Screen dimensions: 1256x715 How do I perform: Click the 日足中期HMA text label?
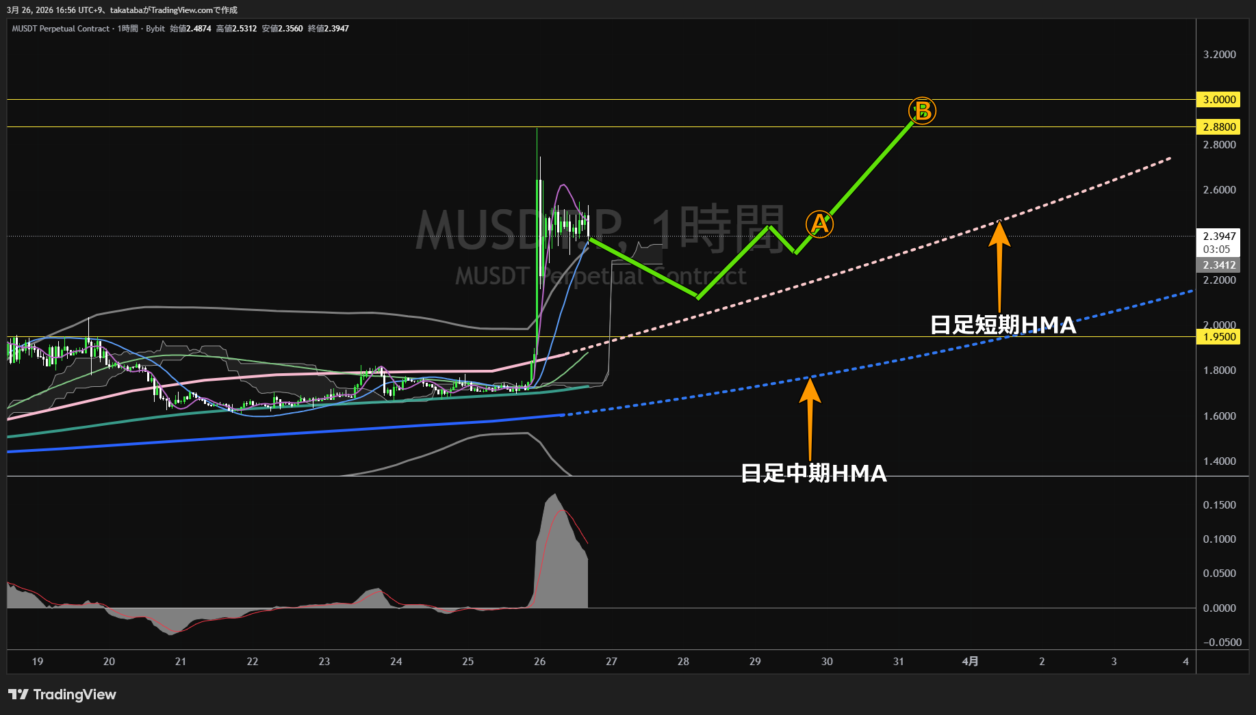814,473
